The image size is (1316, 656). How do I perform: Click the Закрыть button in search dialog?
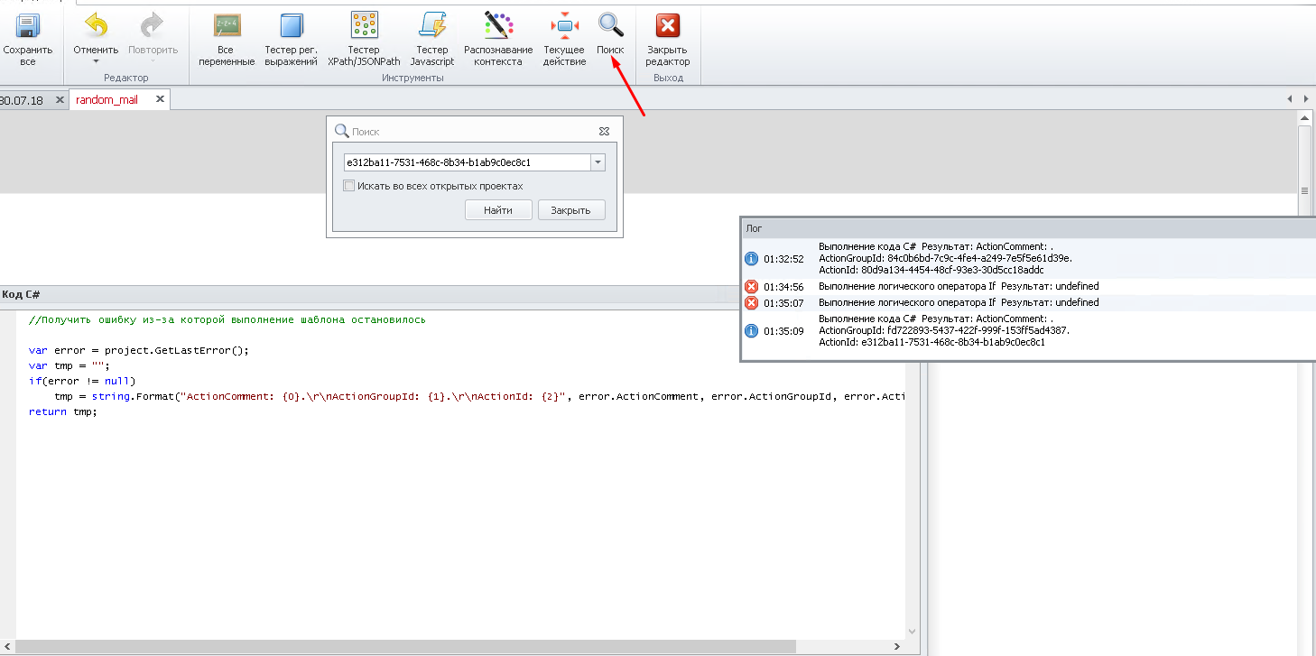click(571, 210)
